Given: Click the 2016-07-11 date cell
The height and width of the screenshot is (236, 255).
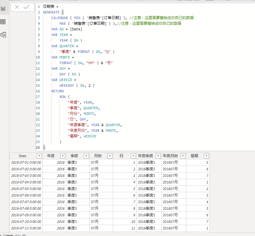Looking at the screenshot, I should (26, 228).
